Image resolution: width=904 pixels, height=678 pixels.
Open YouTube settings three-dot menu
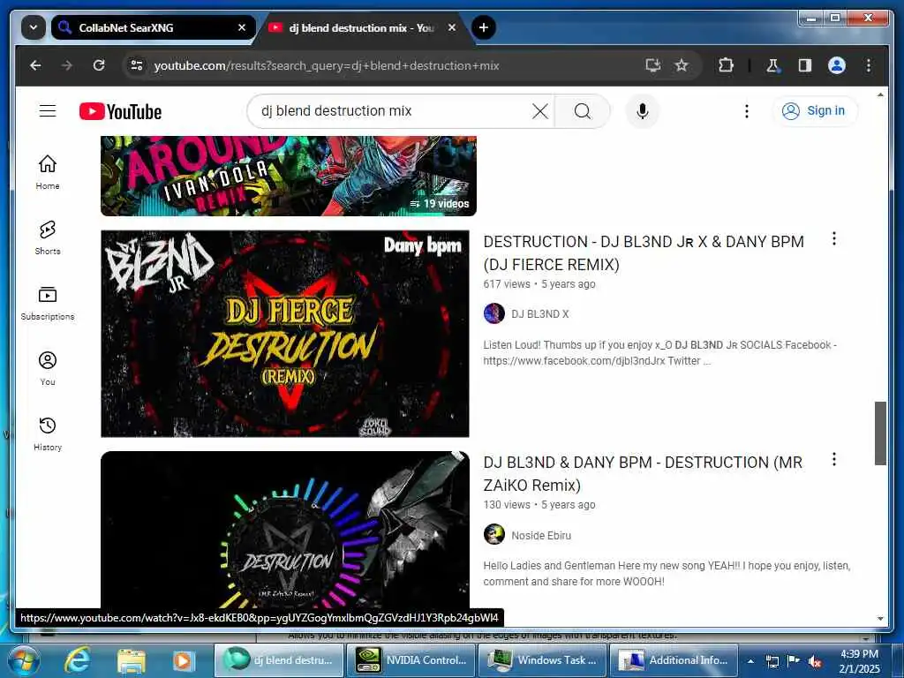pos(747,110)
